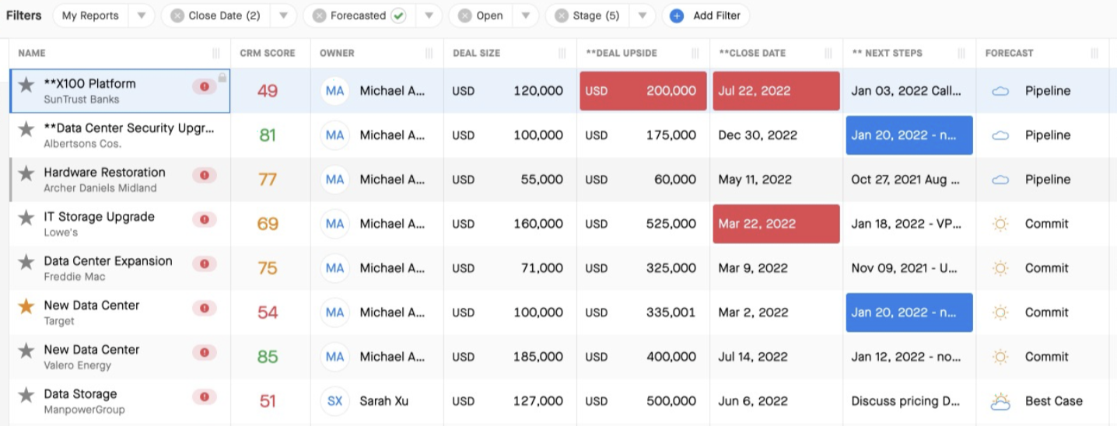Viewport: 1117px width, 426px height.
Task: Sort by the **DEAL UPSIDE column header
Action: (x=622, y=53)
